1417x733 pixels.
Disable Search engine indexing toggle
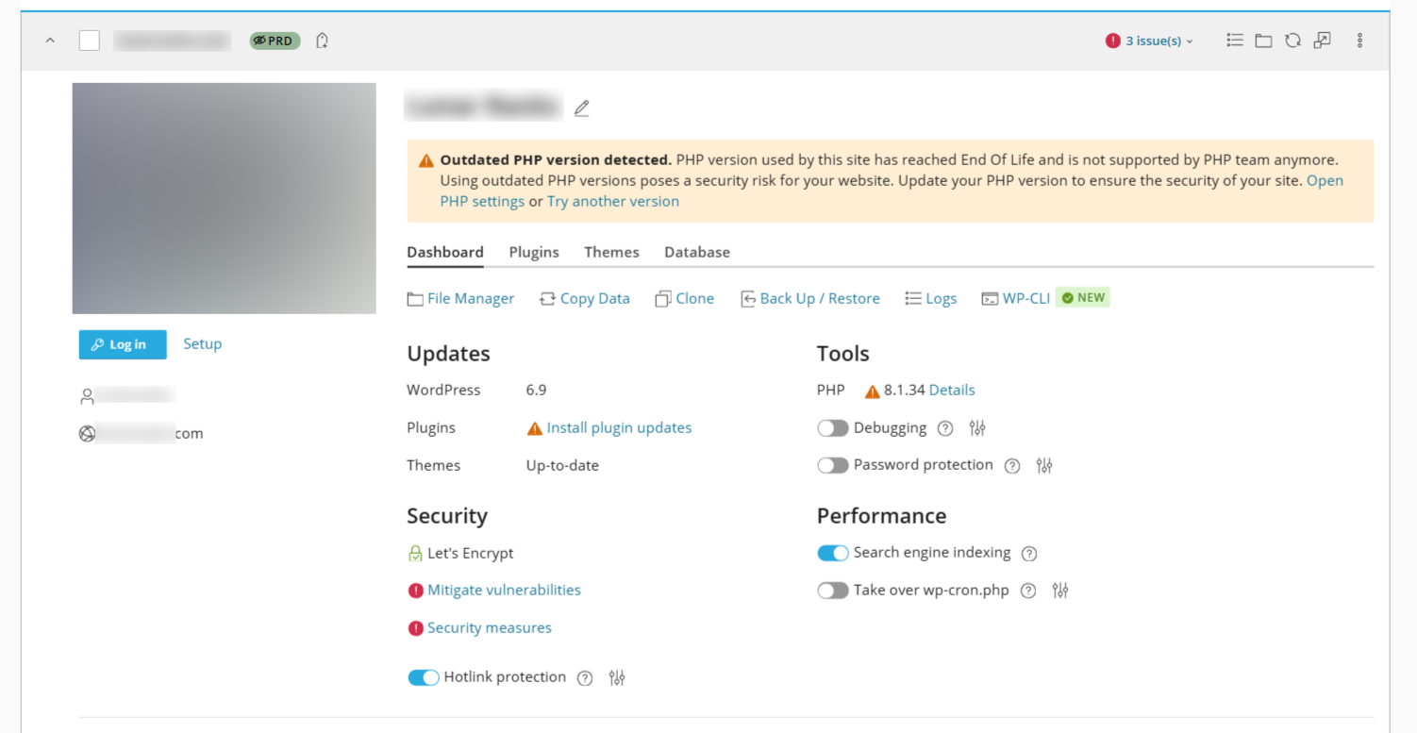point(832,554)
